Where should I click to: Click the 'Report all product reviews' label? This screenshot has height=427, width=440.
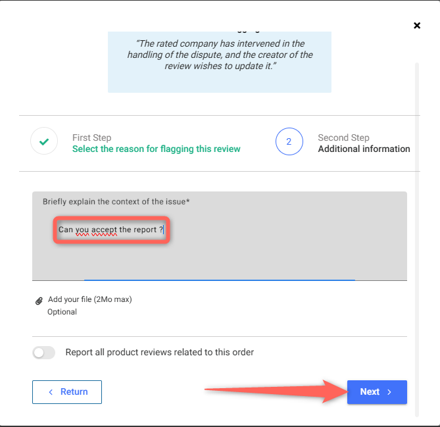tap(159, 352)
